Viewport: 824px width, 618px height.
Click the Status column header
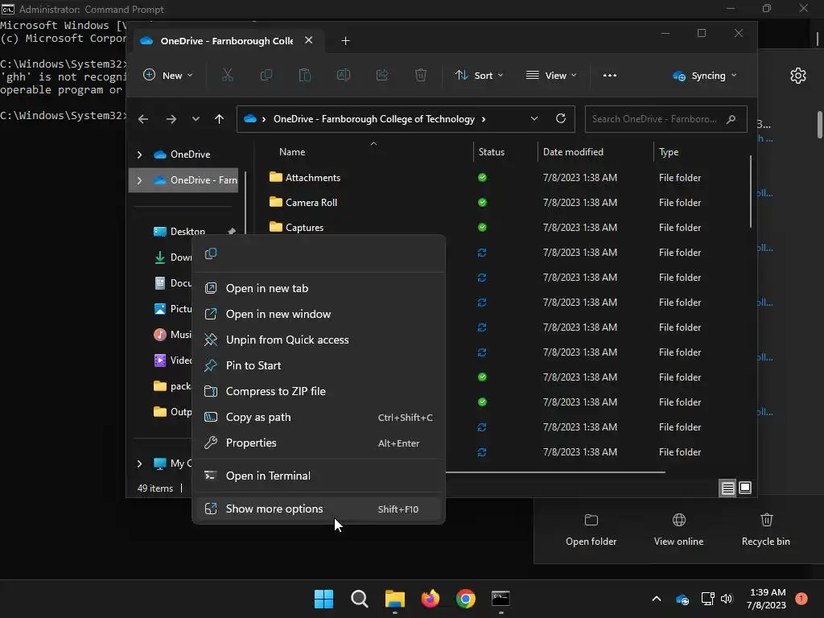(492, 152)
